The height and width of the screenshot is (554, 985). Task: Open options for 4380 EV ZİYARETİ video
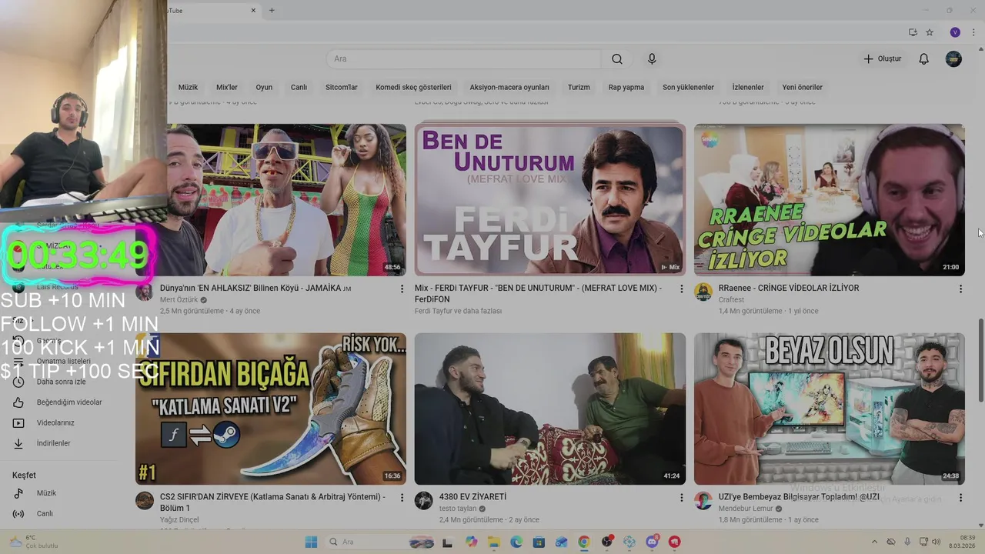pyautogui.click(x=681, y=498)
